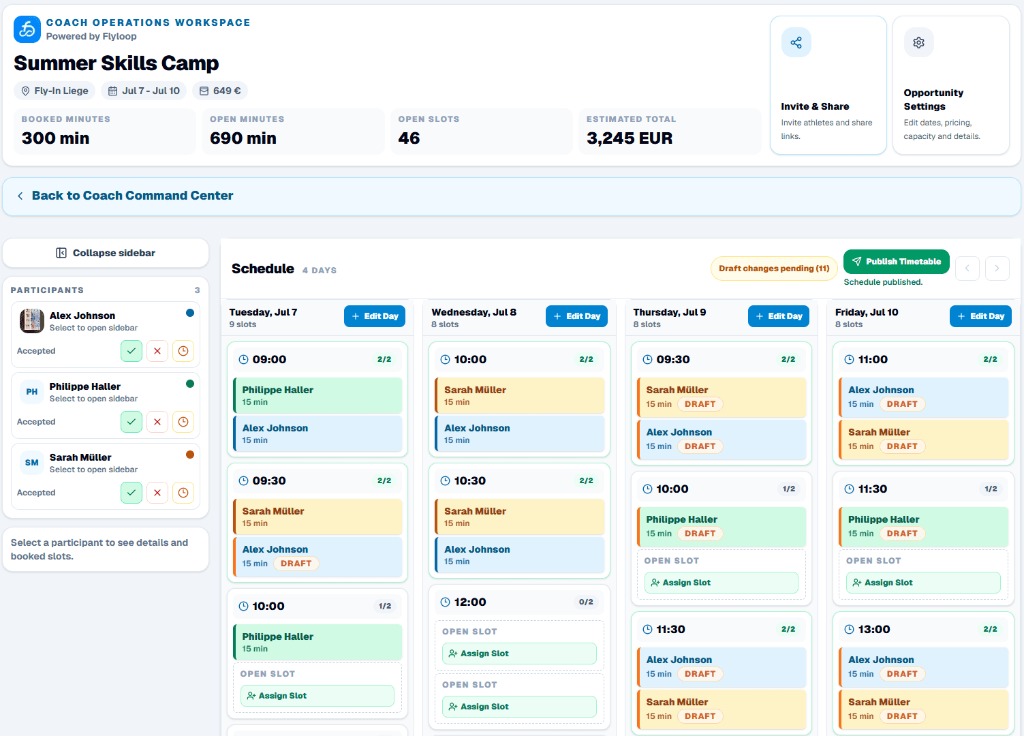Assign Slot in Tuesday 10:00 open slot
Screen dimensions: 1024x736
click(x=317, y=696)
